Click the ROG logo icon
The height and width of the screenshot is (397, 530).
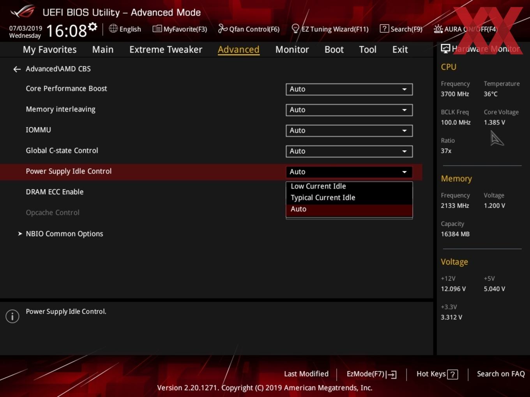(23, 11)
